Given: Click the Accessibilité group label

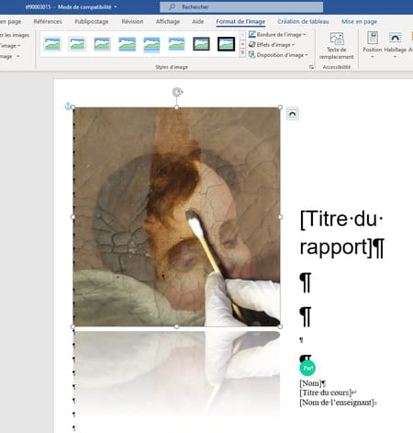Looking at the screenshot, I should [x=337, y=67].
